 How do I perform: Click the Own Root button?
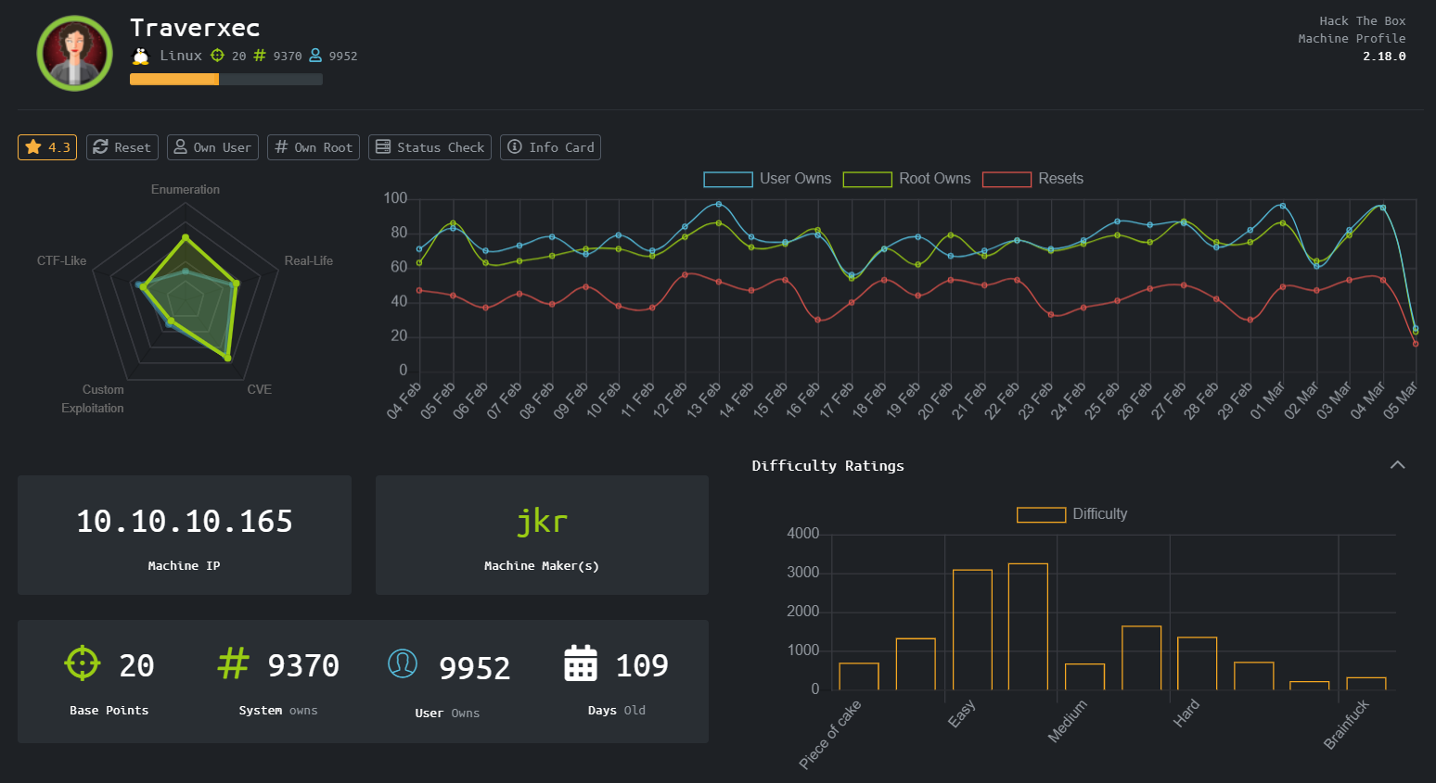314,147
